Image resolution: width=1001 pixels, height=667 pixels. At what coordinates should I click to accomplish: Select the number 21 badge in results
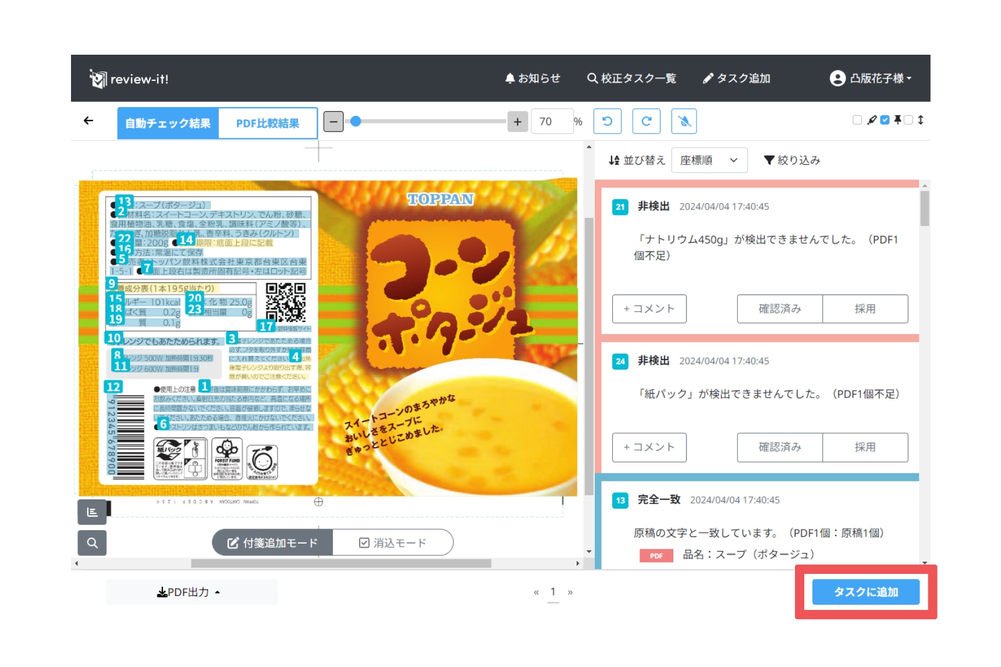620,207
